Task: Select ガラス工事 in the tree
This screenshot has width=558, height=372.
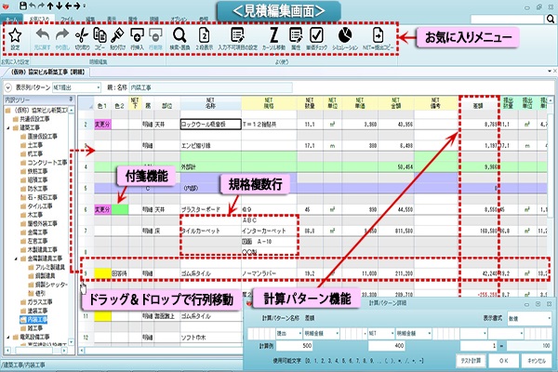Action: pos(39,301)
